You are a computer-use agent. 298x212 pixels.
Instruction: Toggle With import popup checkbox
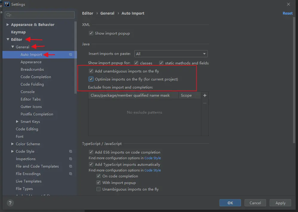(99, 182)
